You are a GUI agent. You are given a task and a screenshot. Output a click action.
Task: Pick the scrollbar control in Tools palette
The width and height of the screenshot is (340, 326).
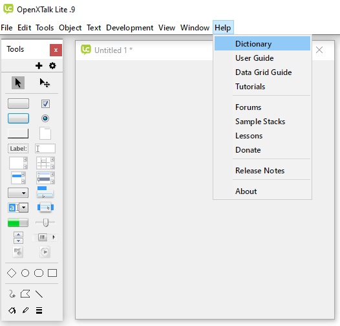pyautogui.click(x=45, y=237)
